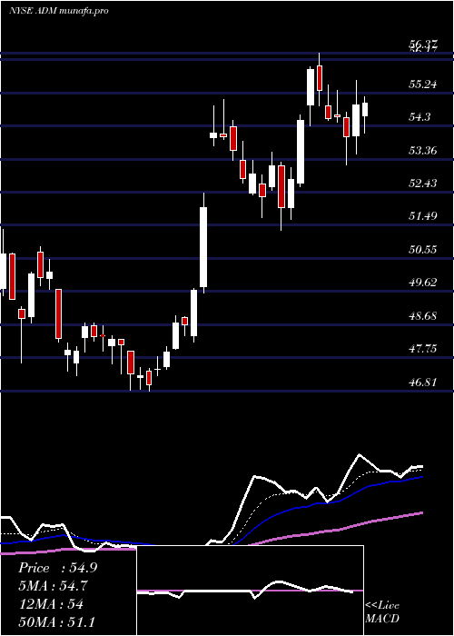Click the 50.55 price level label

point(423,249)
